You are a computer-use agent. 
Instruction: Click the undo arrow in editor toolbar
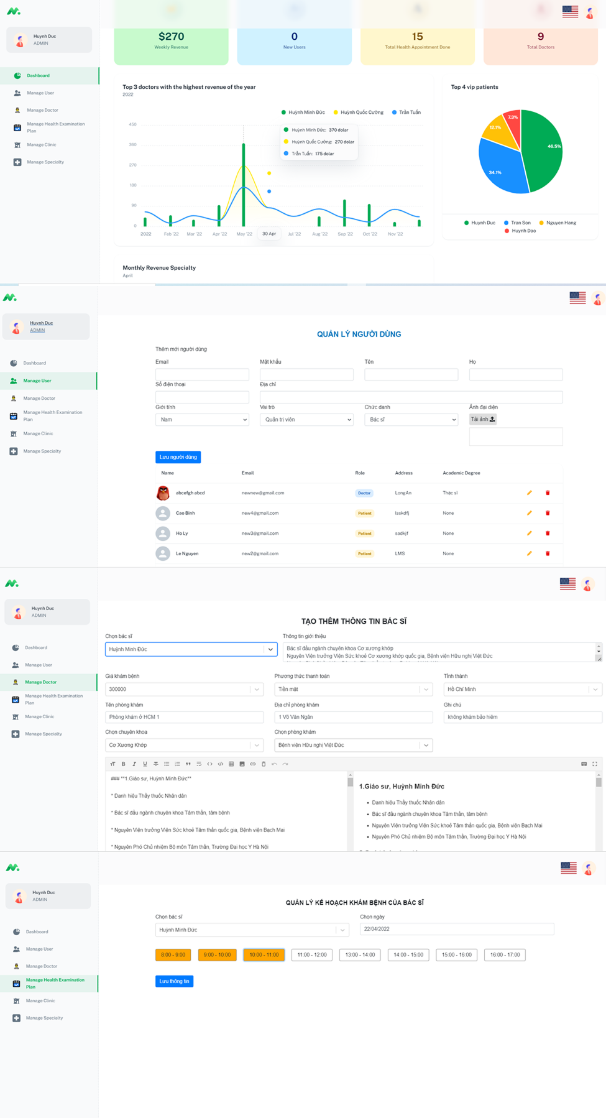(274, 764)
